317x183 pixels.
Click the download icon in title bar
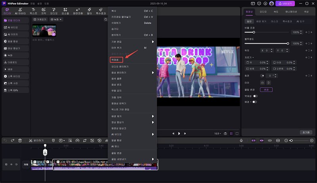pos(265,4)
